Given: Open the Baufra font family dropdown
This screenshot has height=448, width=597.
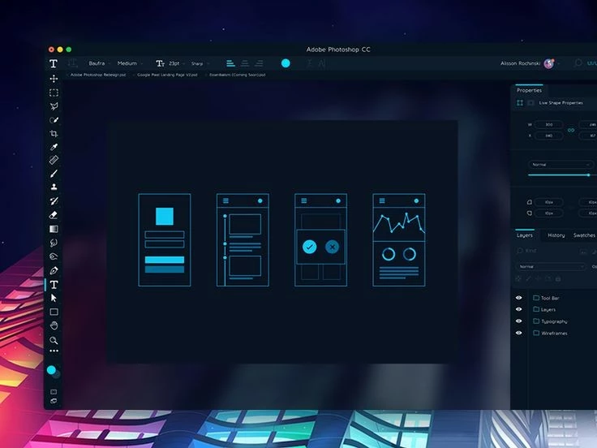Looking at the screenshot, I should [x=100, y=63].
